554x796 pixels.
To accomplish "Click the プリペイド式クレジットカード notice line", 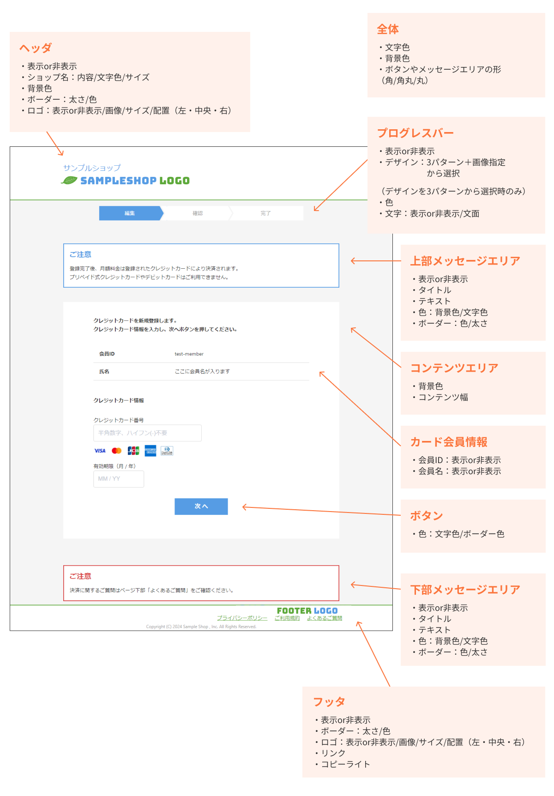I will click(x=149, y=277).
